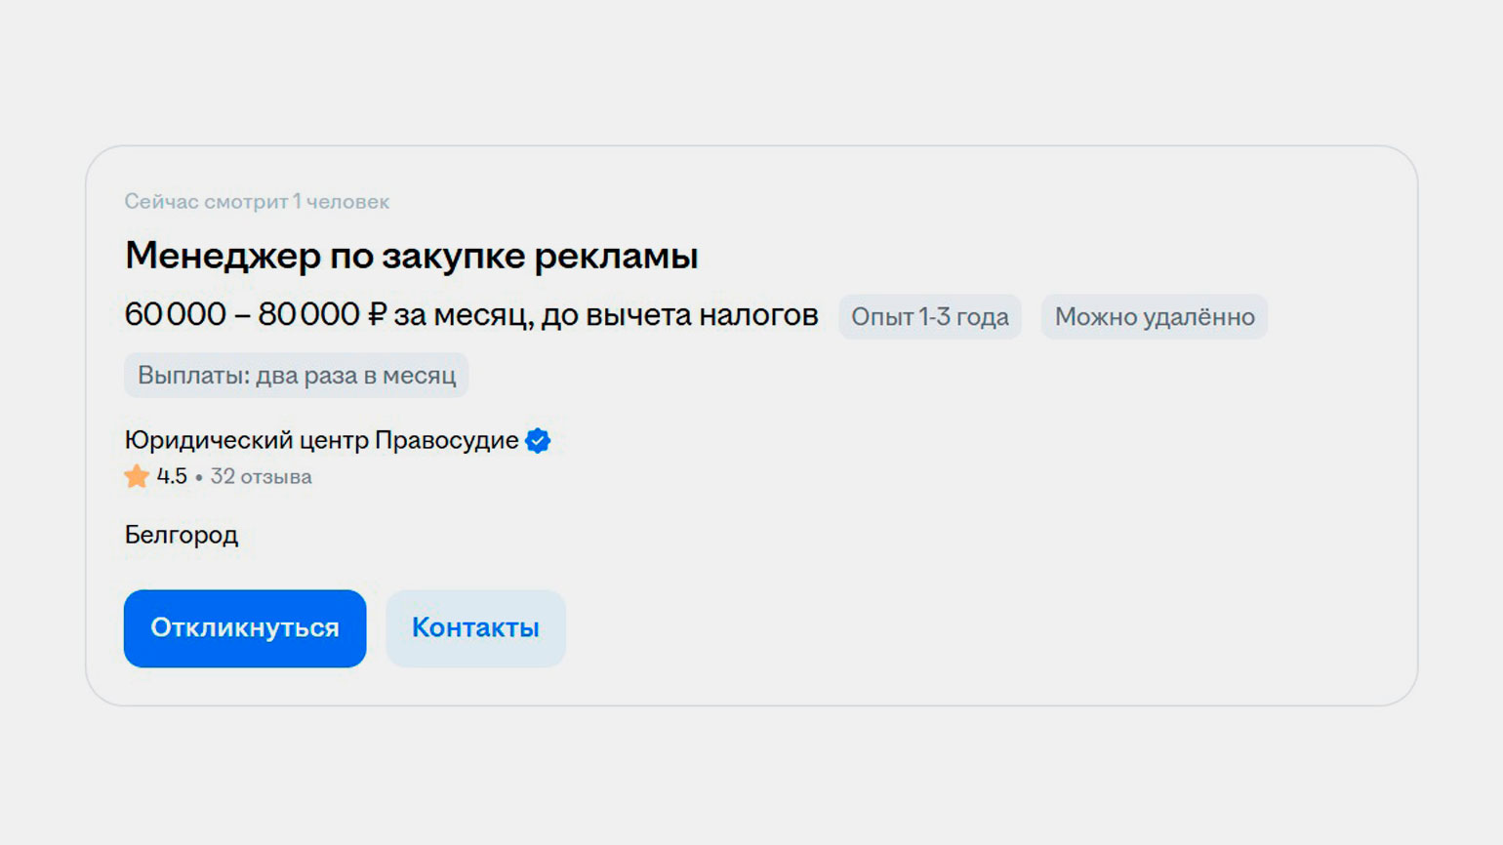Screen dimensions: 1503x845
Task: Apply using the Откликнуться button
Action: (x=245, y=628)
